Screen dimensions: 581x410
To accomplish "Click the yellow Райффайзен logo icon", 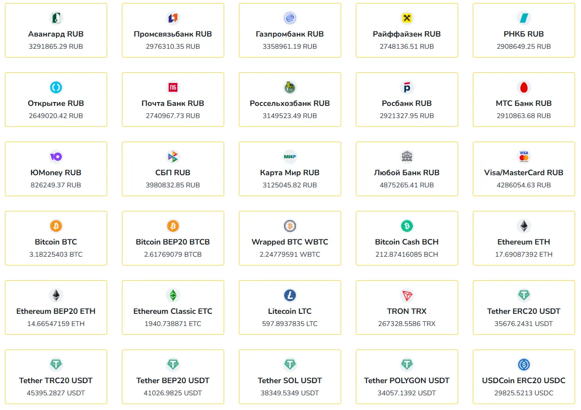I will (x=407, y=18).
